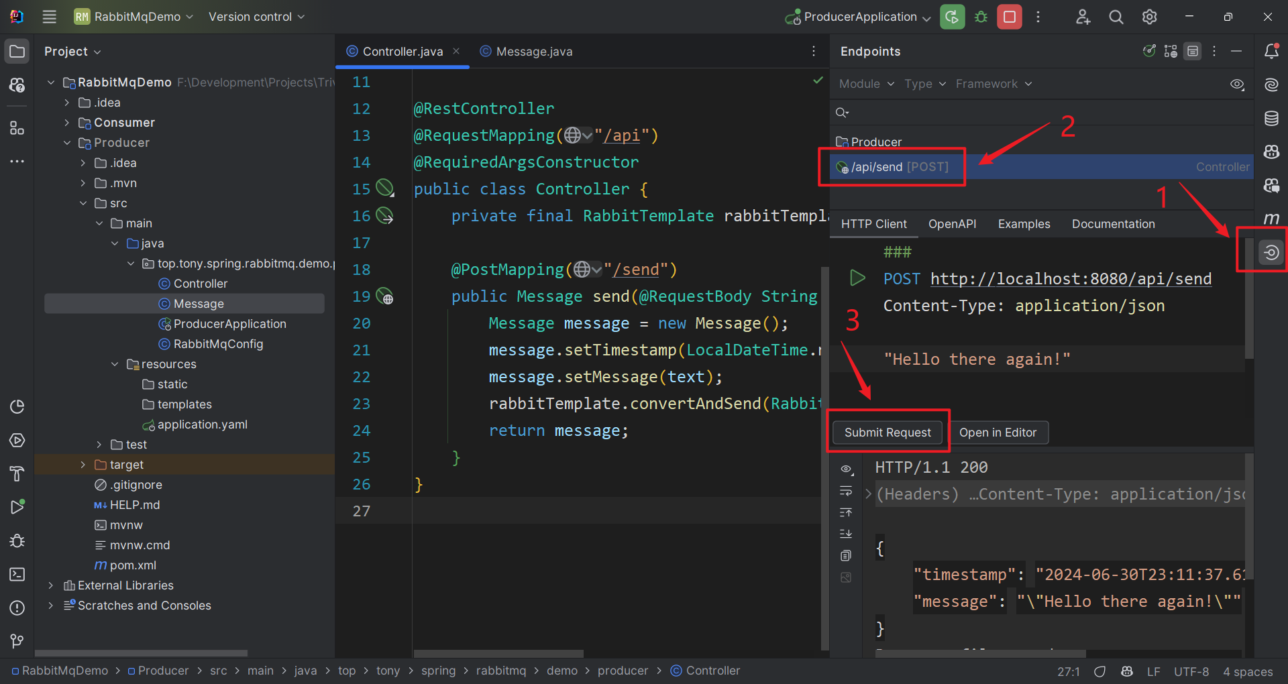The height and width of the screenshot is (684, 1288).
Task: Click the Open in Editor button
Action: click(x=998, y=433)
